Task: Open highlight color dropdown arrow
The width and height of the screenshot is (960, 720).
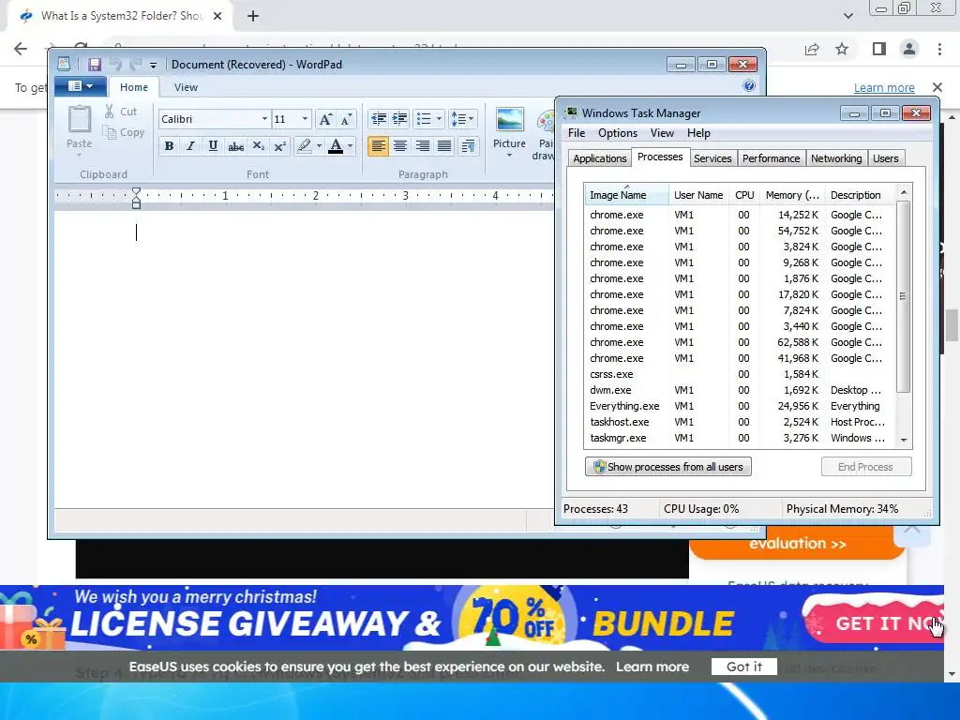Action: point(319,145)
